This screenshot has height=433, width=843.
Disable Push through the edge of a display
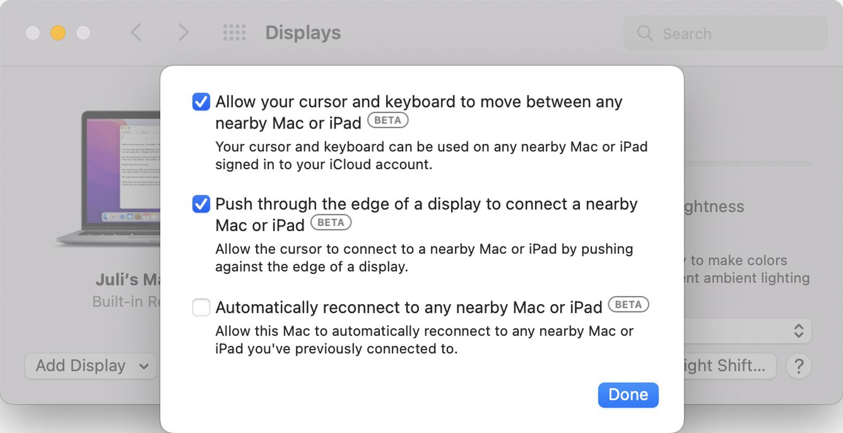click(x=201, y=204)
